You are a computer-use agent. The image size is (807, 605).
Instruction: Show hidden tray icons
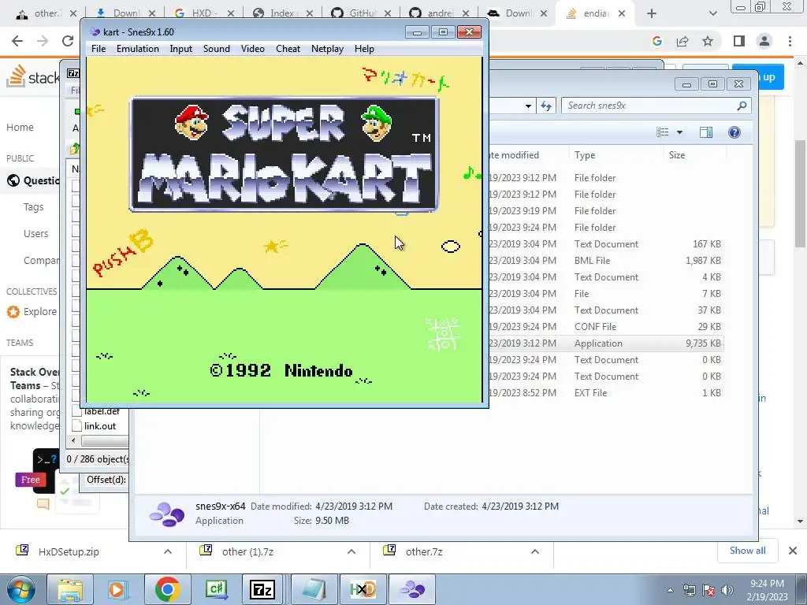click(670, 590)
